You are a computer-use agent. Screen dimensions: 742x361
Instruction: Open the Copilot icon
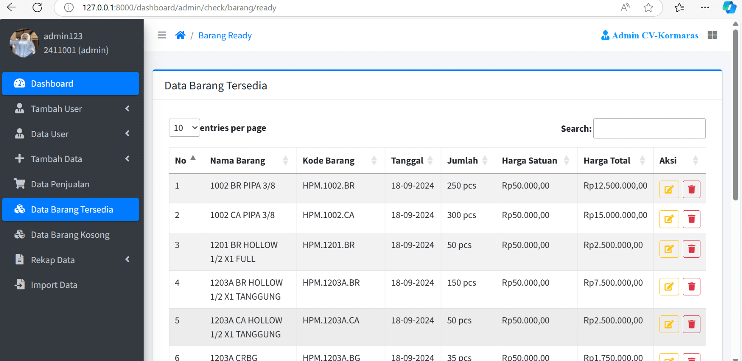point(729,7)
